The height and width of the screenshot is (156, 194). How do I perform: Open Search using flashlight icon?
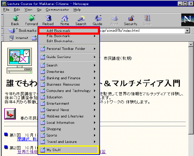coord(81,20)
